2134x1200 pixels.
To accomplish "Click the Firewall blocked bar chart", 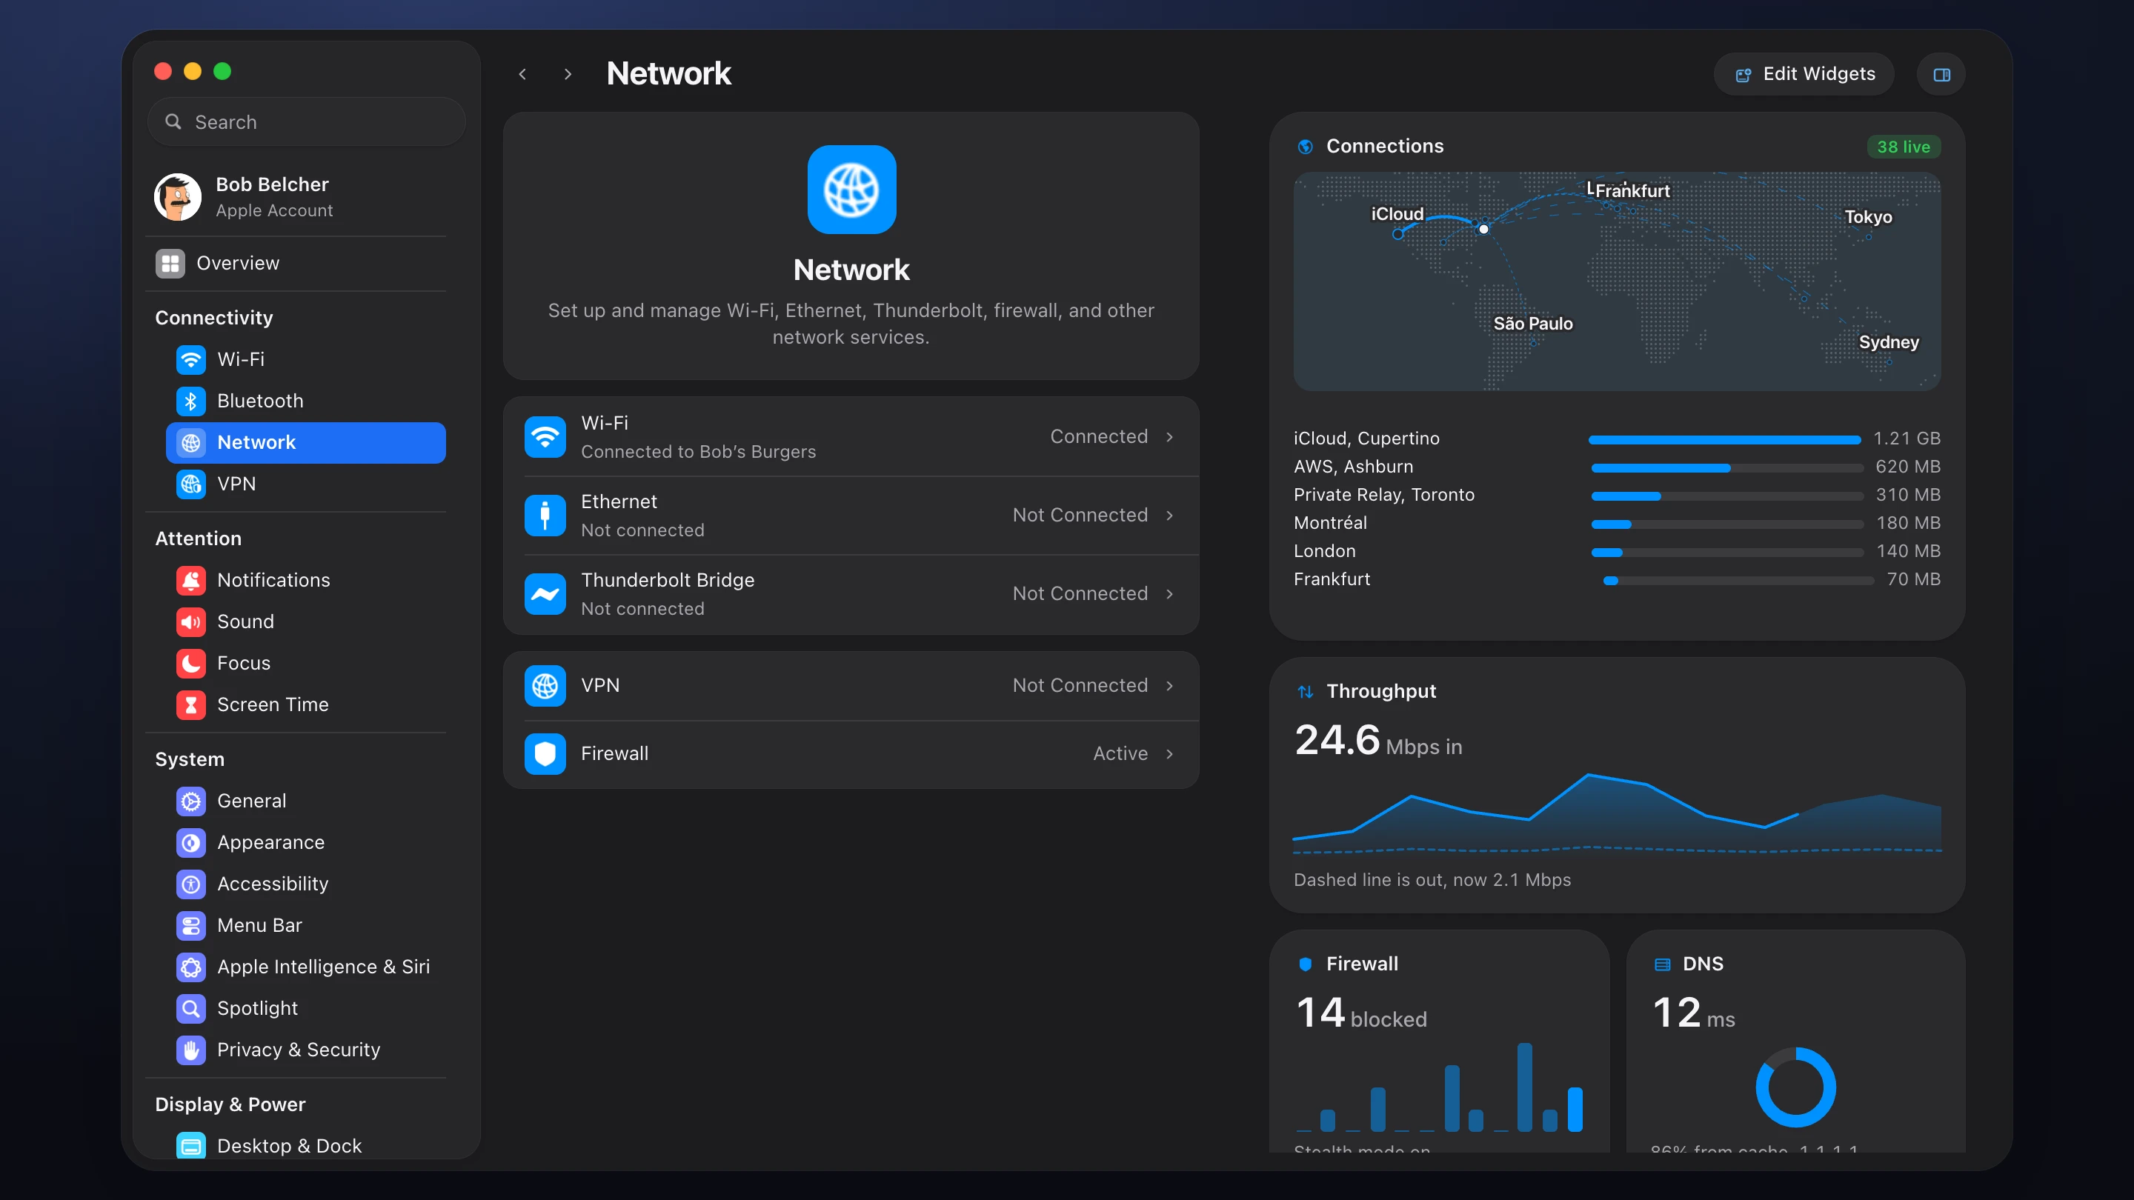I will point(1440,1087).
